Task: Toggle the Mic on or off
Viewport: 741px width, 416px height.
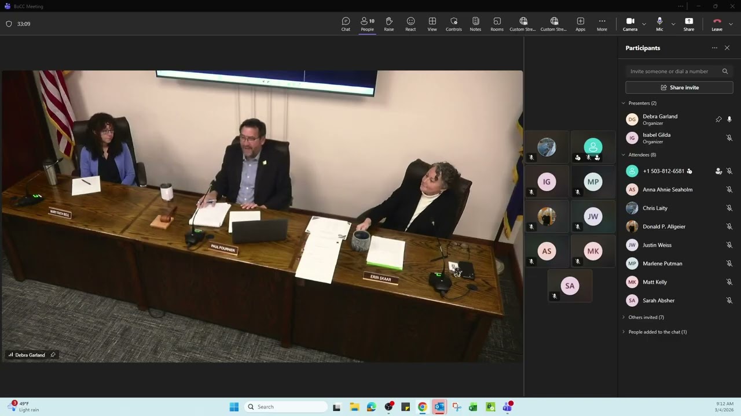Action: tap(659, 24)
